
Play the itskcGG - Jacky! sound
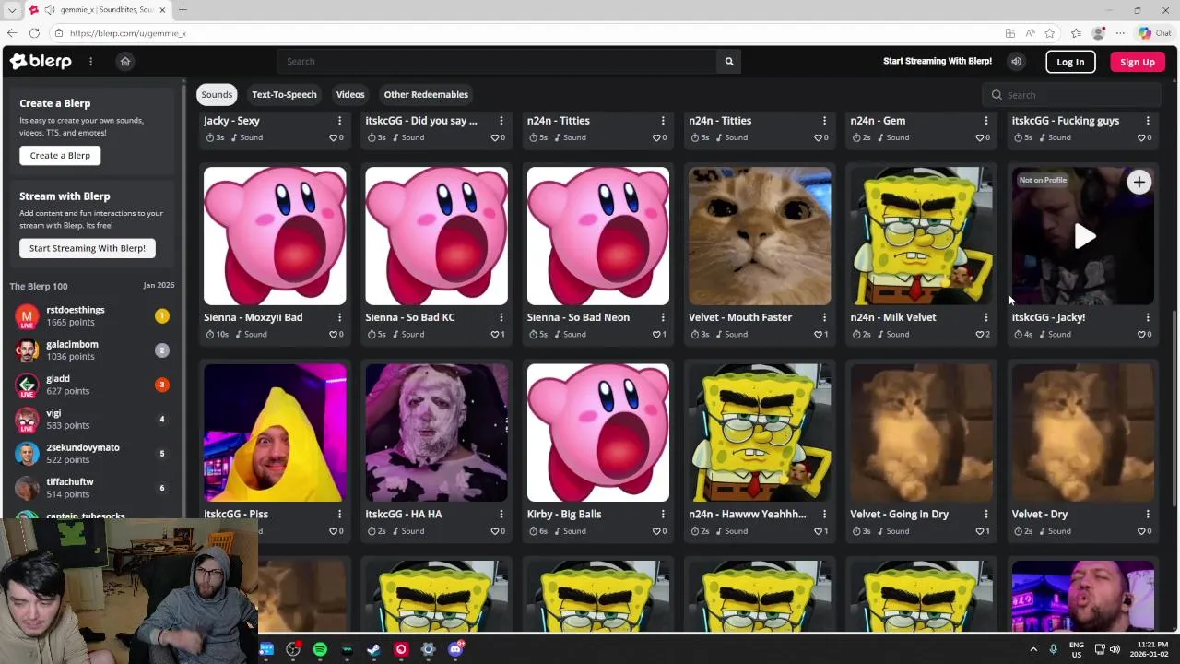coord(1084,237)
